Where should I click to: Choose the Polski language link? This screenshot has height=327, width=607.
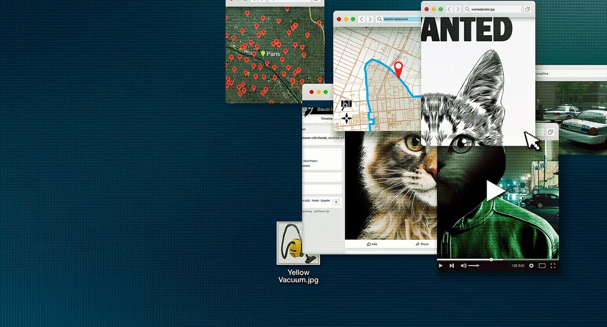click(314, 200)
